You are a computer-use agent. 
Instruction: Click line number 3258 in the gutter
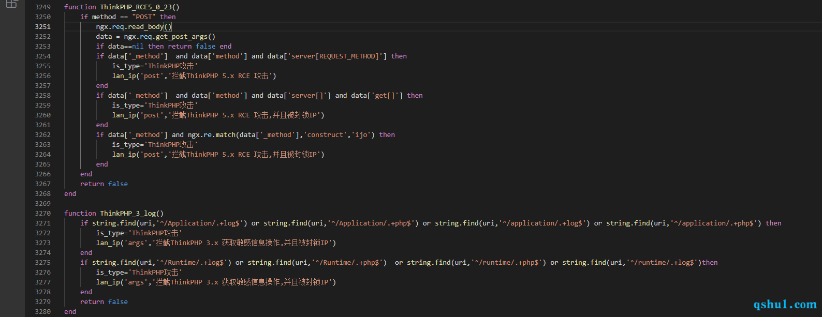click(x=43, y=96)
